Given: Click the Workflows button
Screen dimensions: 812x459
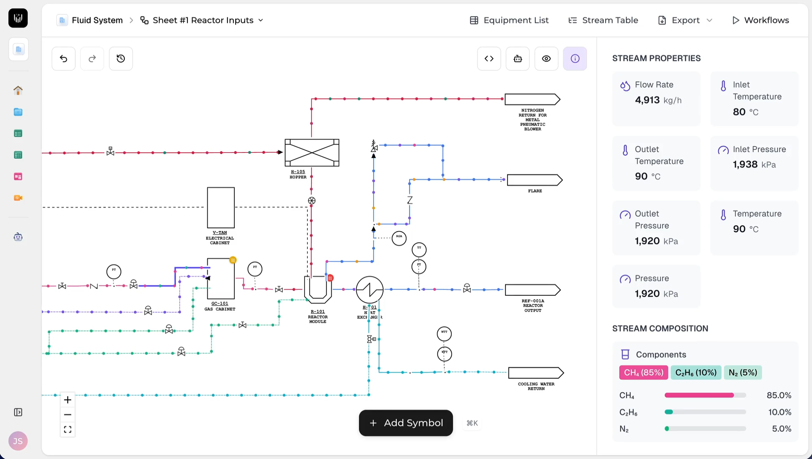Looking at the screenshot, I should (x=760, y=20).
